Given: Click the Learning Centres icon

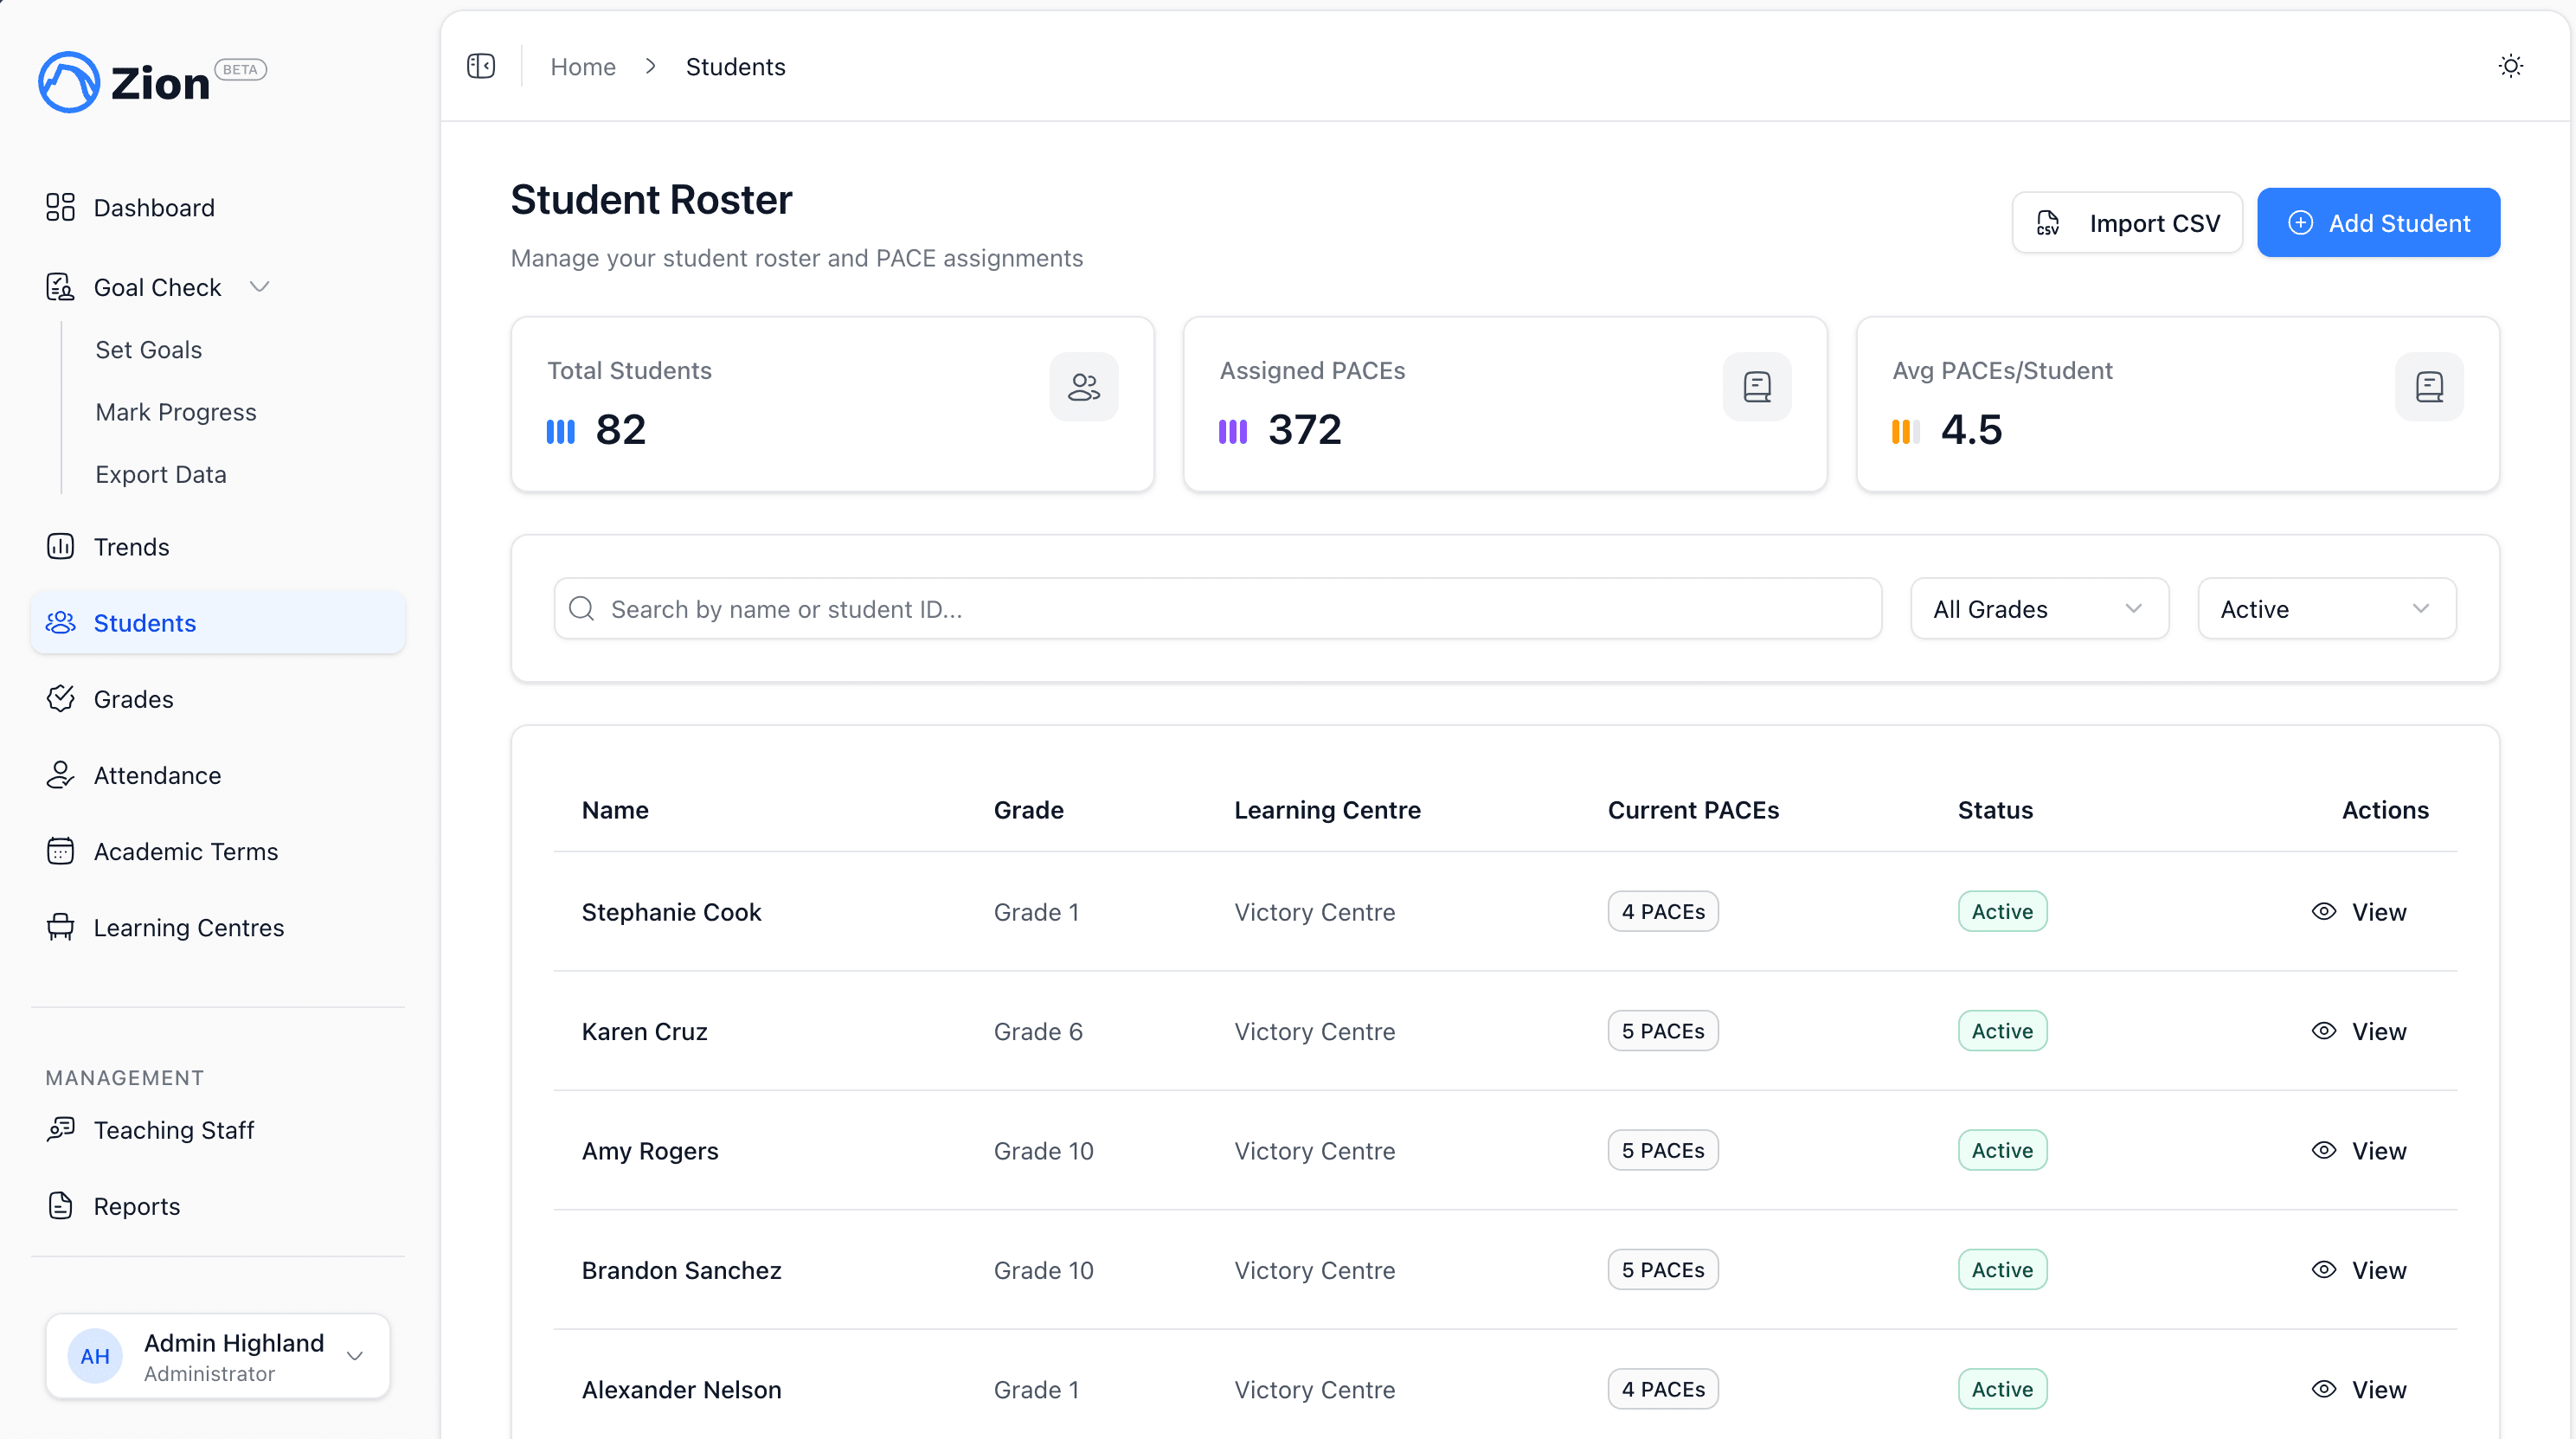Looking at the screenshot, I should (60, 927).
